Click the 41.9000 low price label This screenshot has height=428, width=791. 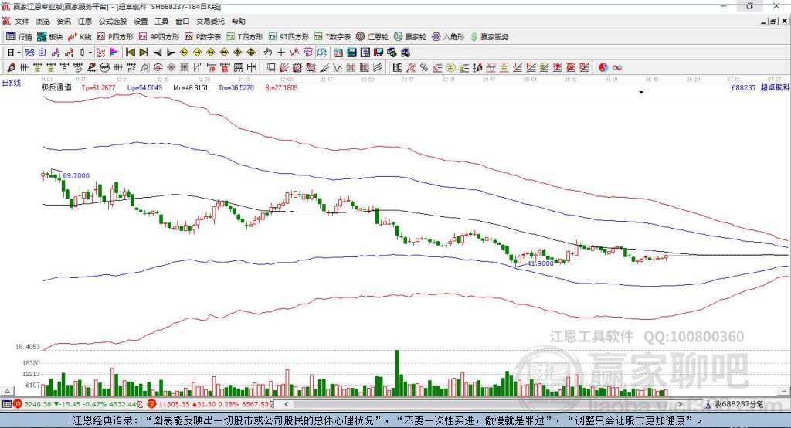[x=540, y=263]
